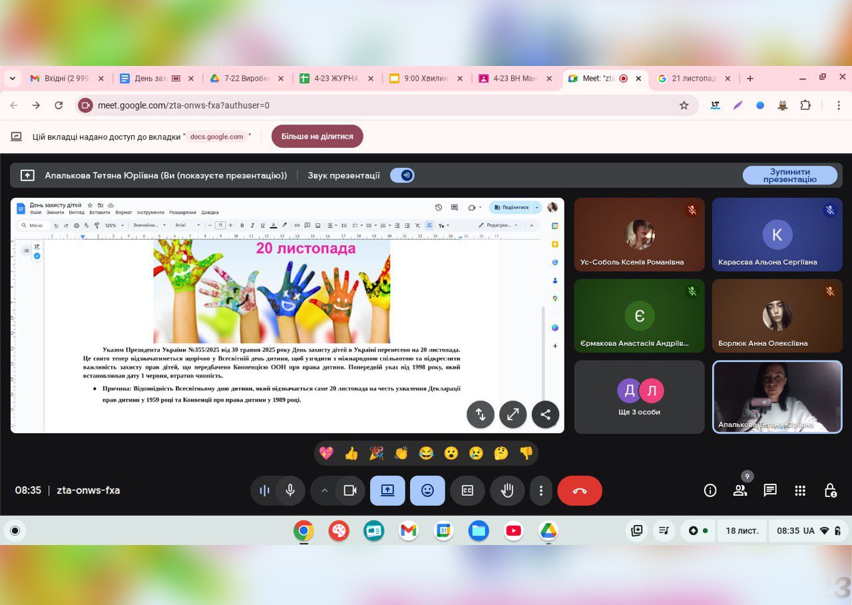Open the chat panel icon
This screenshot has height=605, width=852.
pyautogui.click(x=770, y=491)
